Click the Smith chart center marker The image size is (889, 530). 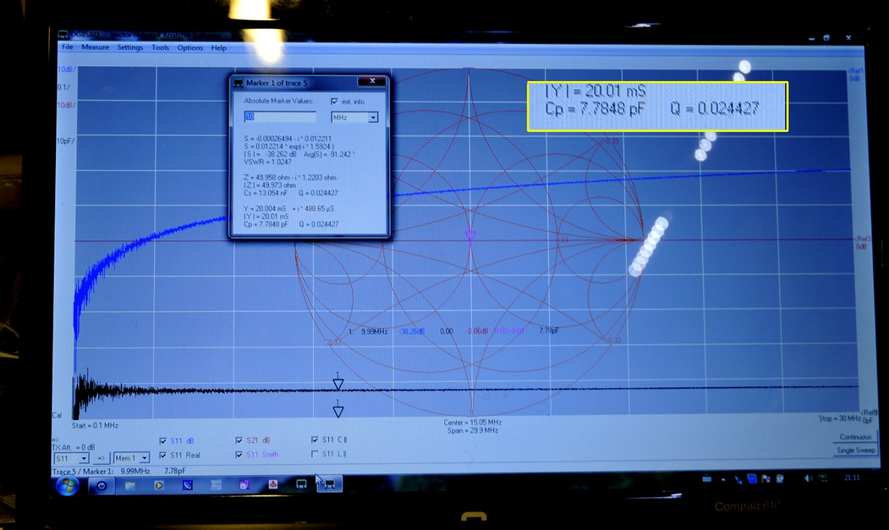470,237
